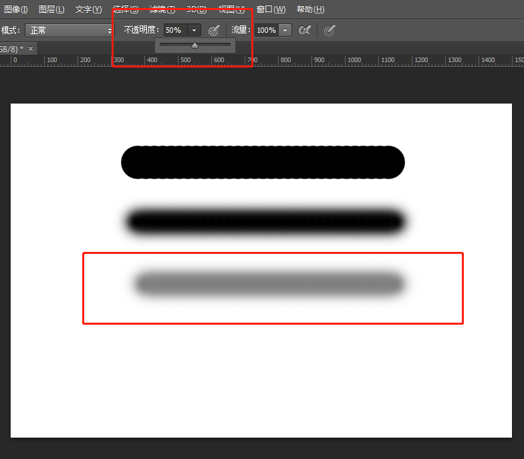Open the 窗口(W) window menu
Screen dimensions: 524x459
(271, 9)
